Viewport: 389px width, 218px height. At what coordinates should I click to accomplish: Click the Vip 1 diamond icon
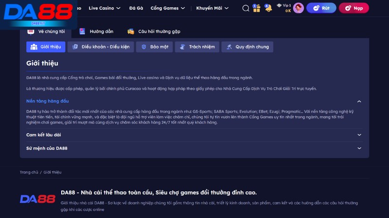click(x=279, y=5)
